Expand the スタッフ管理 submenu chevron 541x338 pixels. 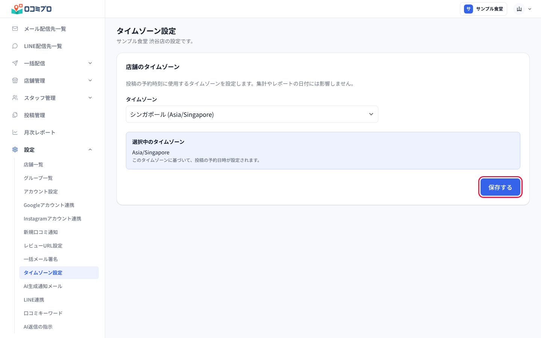coord(90,98)
